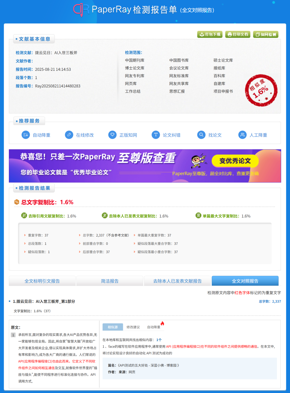Image resolution: width=290 pixels, height=393 pixels.
Task: Select the 全文对照报告 tab
Action: (x=245, y=281)
